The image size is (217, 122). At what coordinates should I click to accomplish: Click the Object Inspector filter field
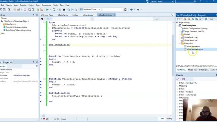[28, 66]
